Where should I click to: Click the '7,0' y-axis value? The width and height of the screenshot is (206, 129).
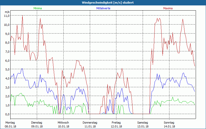coord(7,51)
